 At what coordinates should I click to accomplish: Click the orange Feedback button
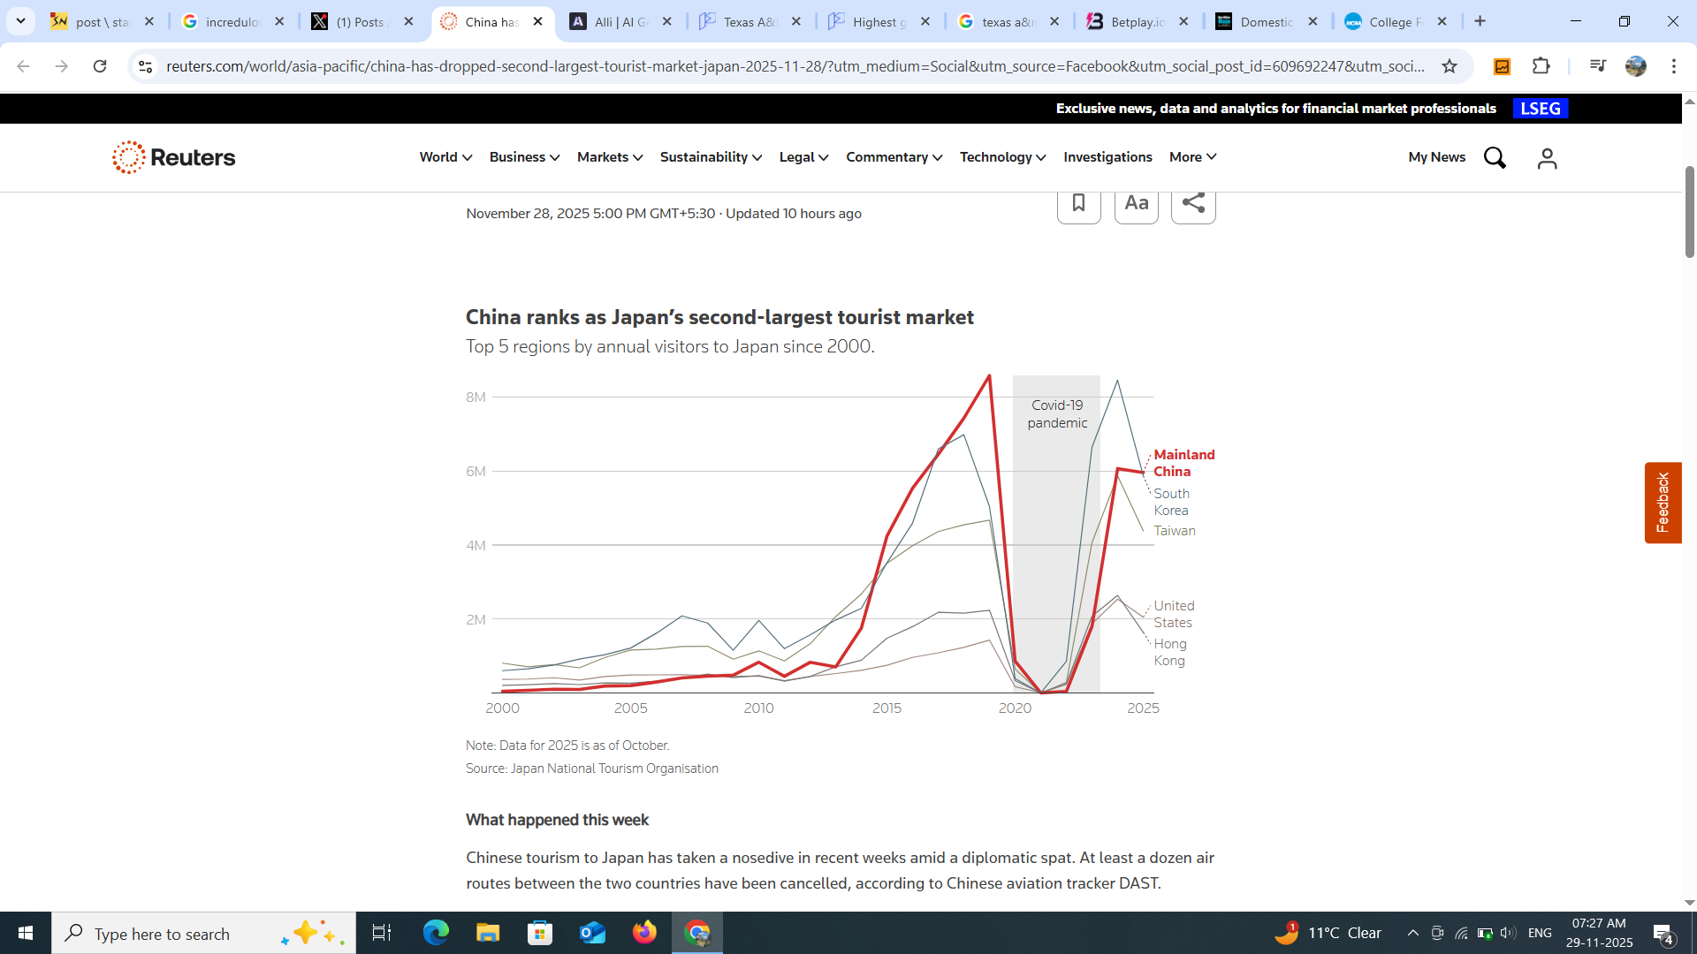(x=1663, y=503)
